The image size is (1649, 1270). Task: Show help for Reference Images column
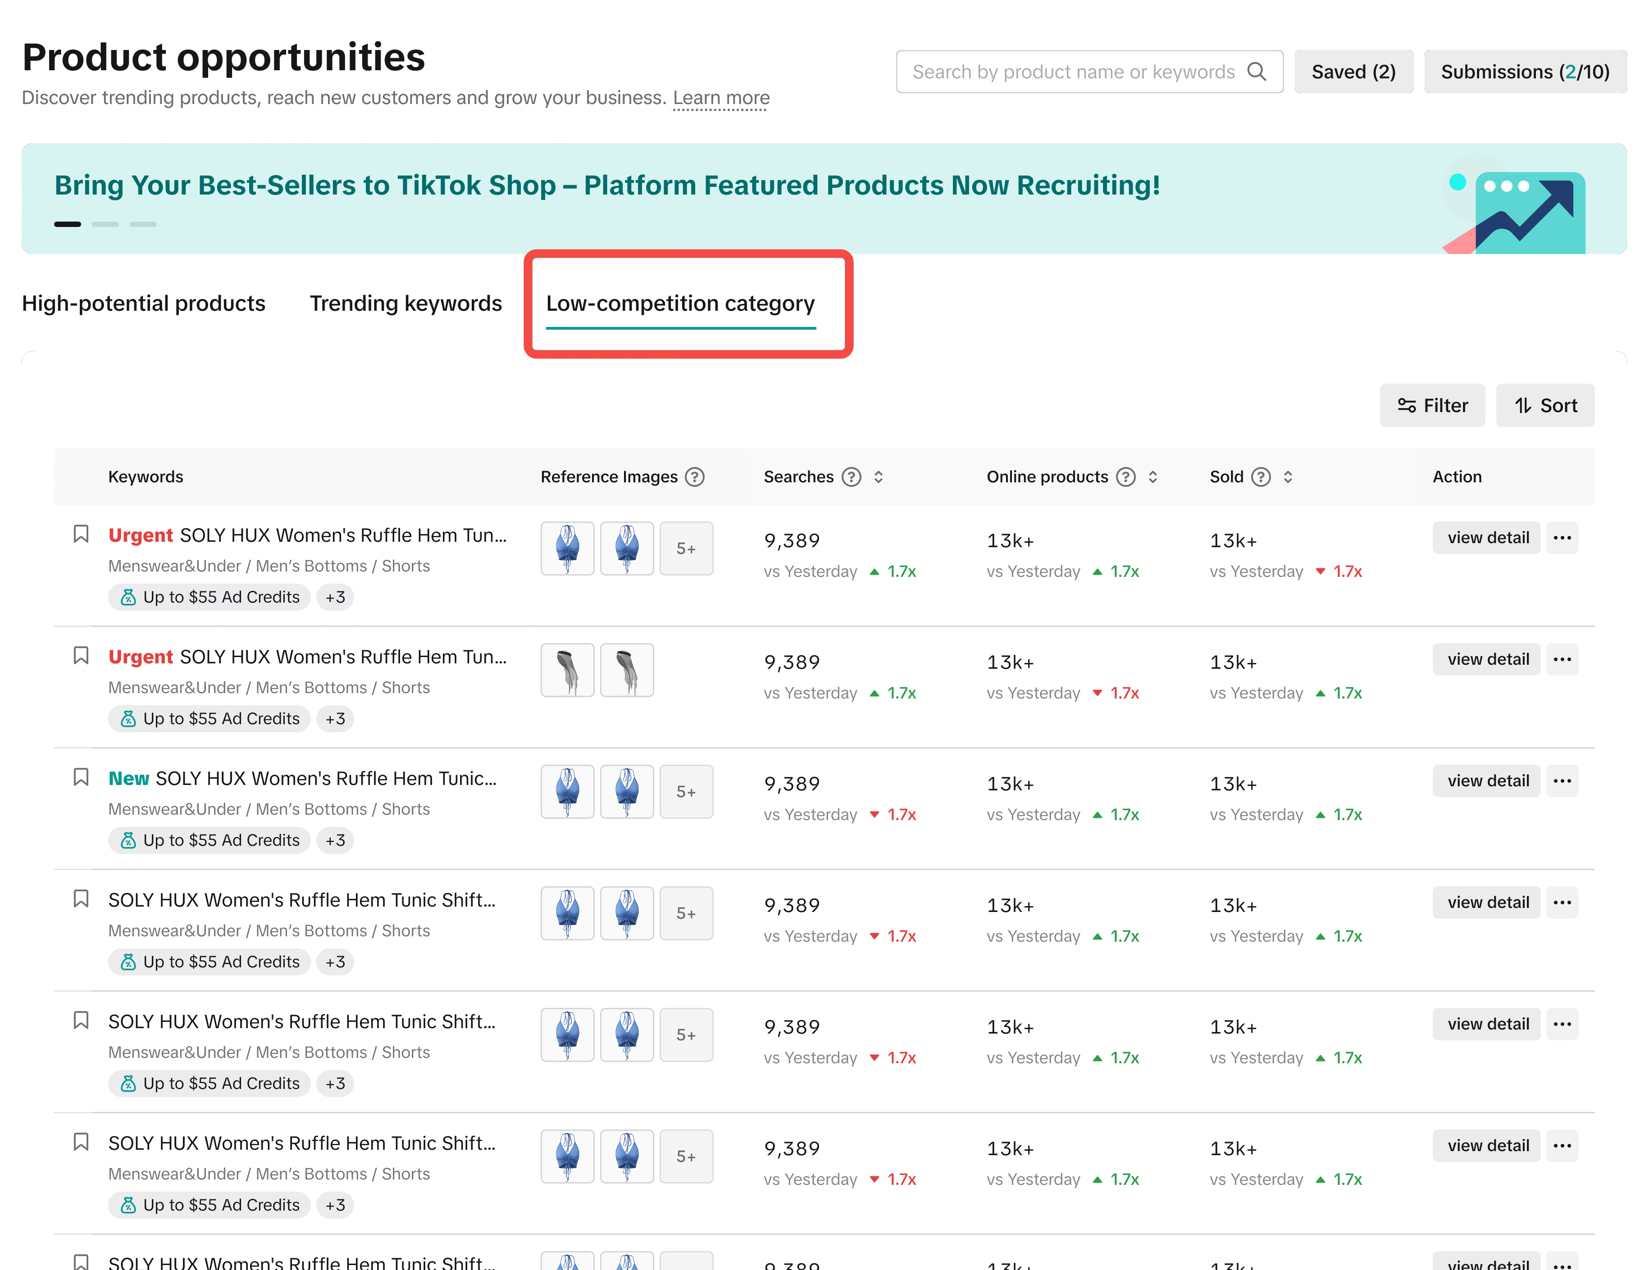695,477
